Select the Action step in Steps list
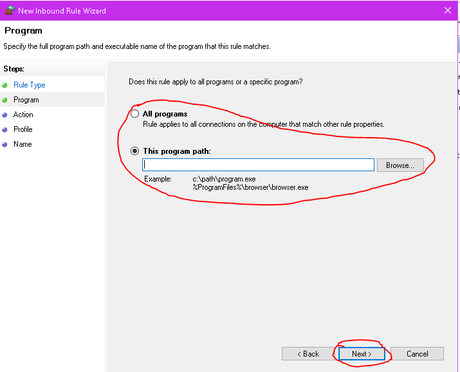This screenshot has height=372, width=460. pos(23,115)
